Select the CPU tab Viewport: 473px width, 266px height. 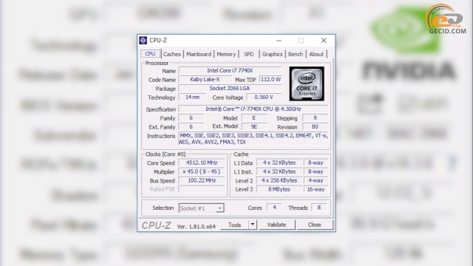tap(150, 54)
